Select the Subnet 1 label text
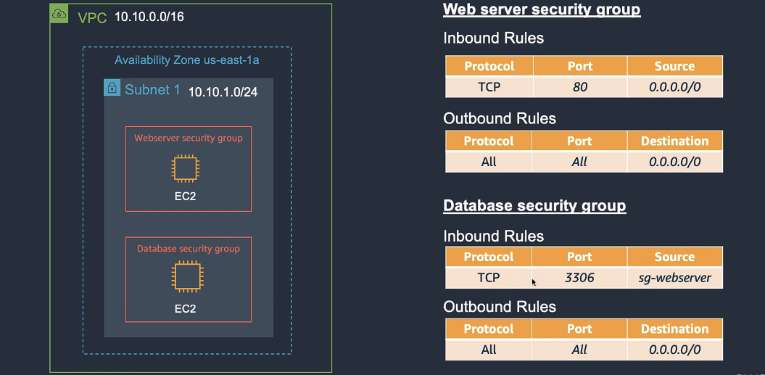This screenshot has height=375, width=765. click(x=152, y=90)
